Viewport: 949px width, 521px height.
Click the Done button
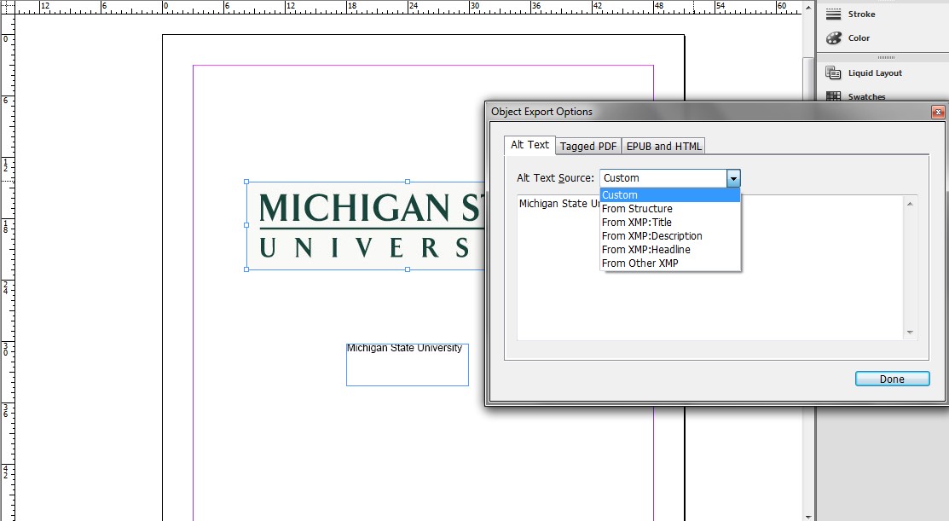[892, 379]
